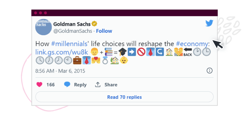Viewport: 249px width, 115px height.
Task: Open the link.gs.com/wu8k link
Action: point(62,52)
